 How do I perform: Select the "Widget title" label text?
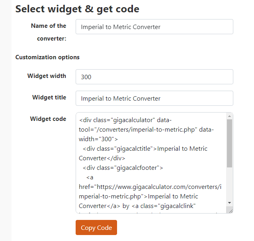tap(49, 97)
